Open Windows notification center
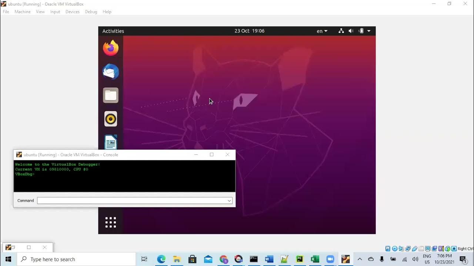 point(463,259)
